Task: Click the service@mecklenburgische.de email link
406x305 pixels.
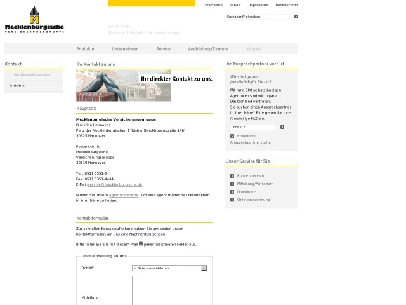Action: coord(115,184)
